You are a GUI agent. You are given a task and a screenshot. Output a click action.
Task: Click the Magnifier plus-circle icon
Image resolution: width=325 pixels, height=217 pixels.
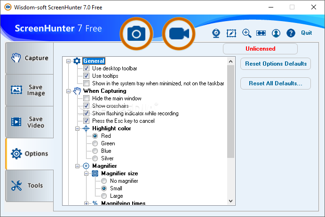coord(86,166)
